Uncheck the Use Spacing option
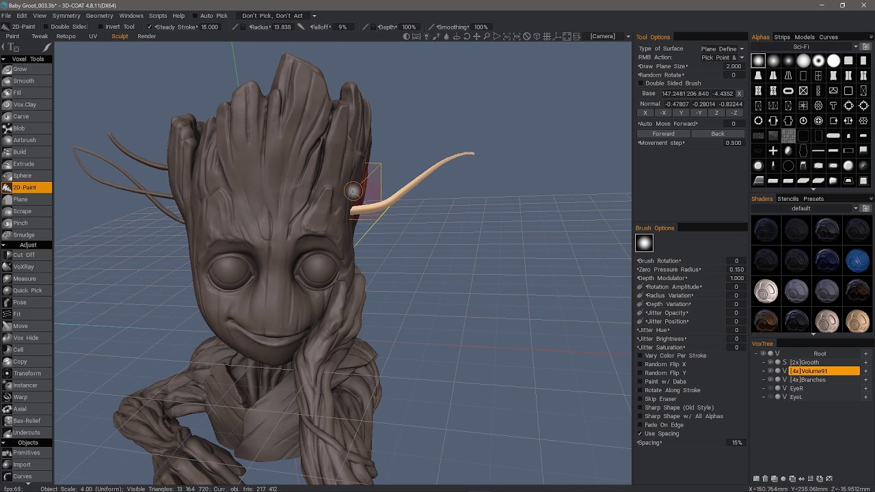The height and width of the screenshot is (492, 875). 640,433
